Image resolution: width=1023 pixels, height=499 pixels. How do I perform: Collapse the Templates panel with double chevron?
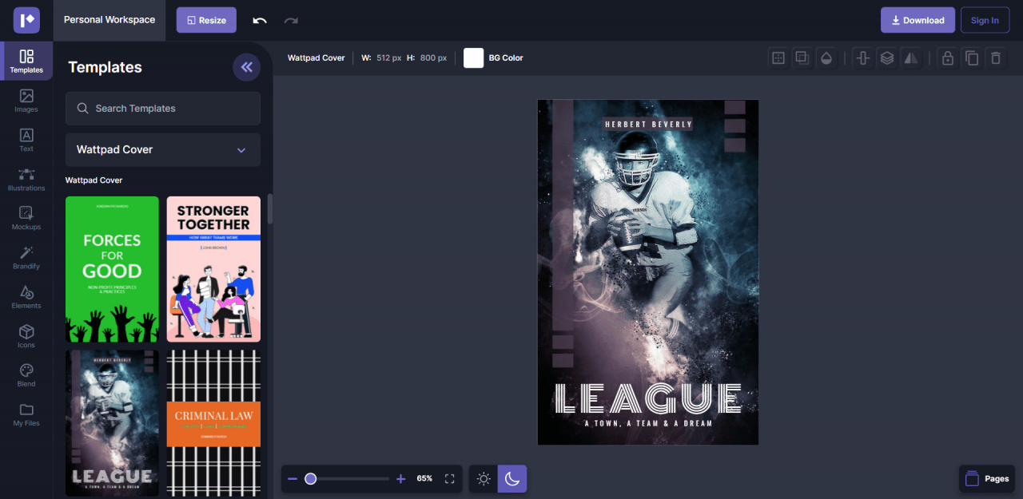pos(246,67)
